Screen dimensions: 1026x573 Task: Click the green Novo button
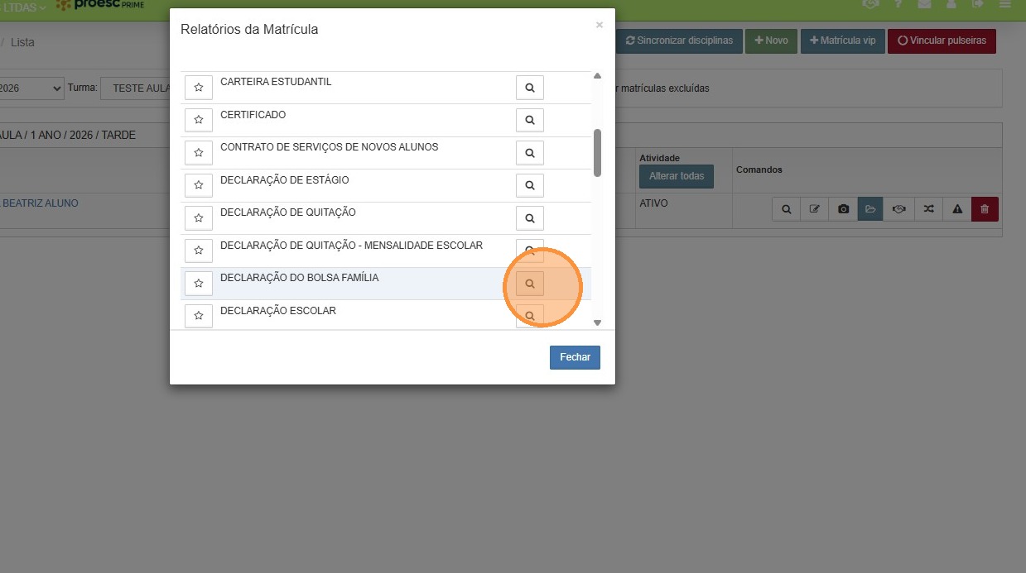(771, 41)
